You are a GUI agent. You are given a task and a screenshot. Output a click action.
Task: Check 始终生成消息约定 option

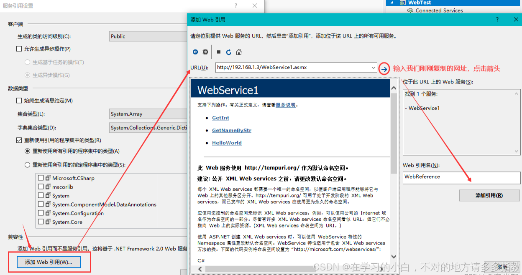(18, 101)
